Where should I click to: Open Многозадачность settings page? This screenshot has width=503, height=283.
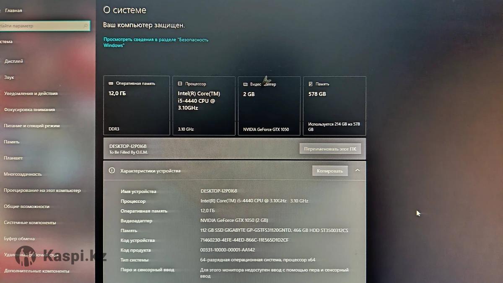pos(23,174)
